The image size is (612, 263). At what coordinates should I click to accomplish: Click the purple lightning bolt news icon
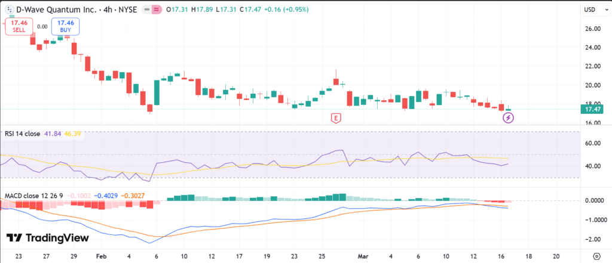click(x=508, y=117)
